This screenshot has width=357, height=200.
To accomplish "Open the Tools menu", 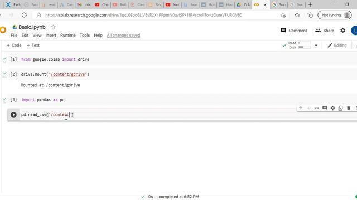I will 85,36.
